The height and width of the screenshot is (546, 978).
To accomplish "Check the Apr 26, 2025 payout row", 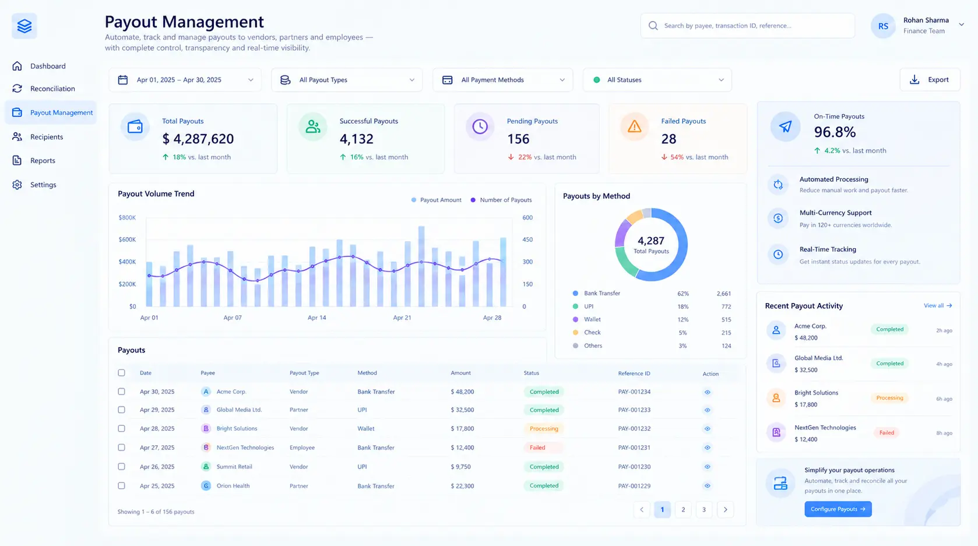I will 121,467.
